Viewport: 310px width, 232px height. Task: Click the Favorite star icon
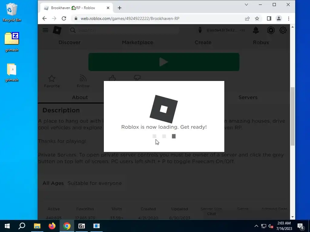coord(52,79)
